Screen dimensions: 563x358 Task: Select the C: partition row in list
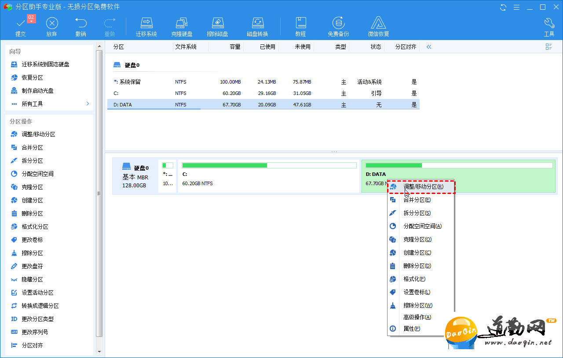pyautogui.click(x=263, y=93)
